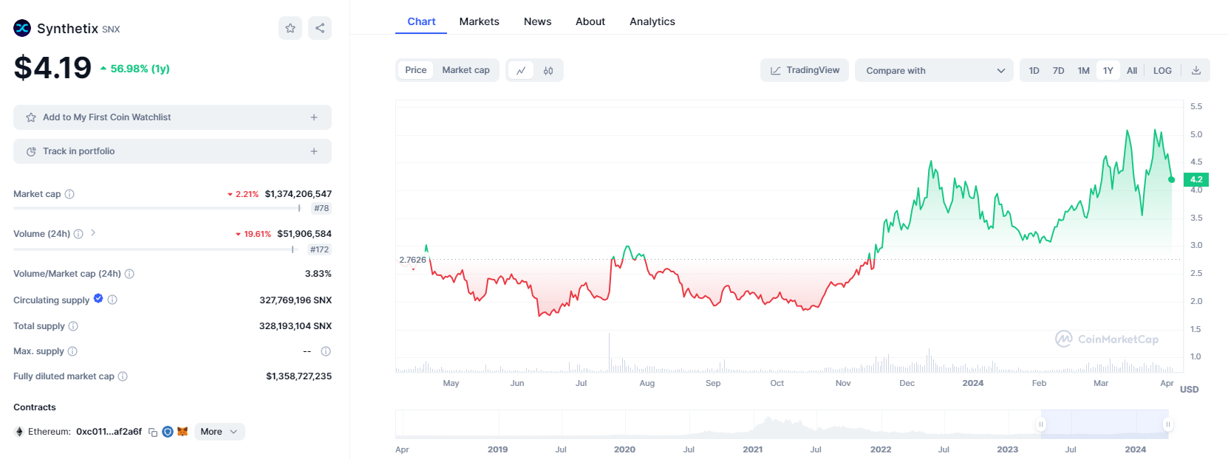
Task: Click the star favorite icon near Synthetix
Action: click(290, 28)
